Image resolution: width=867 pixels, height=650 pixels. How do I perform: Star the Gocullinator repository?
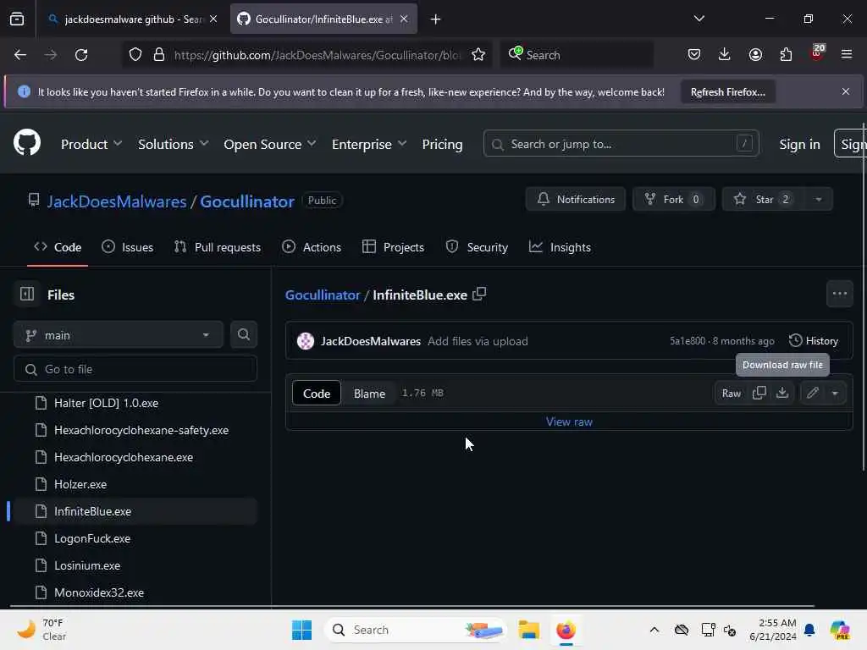click(x=764, y=200)
